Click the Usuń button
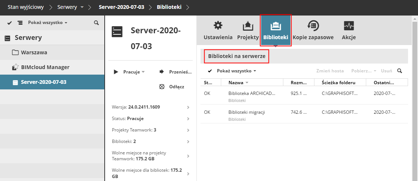Viewport: 418px width, 181px height. 387,71
